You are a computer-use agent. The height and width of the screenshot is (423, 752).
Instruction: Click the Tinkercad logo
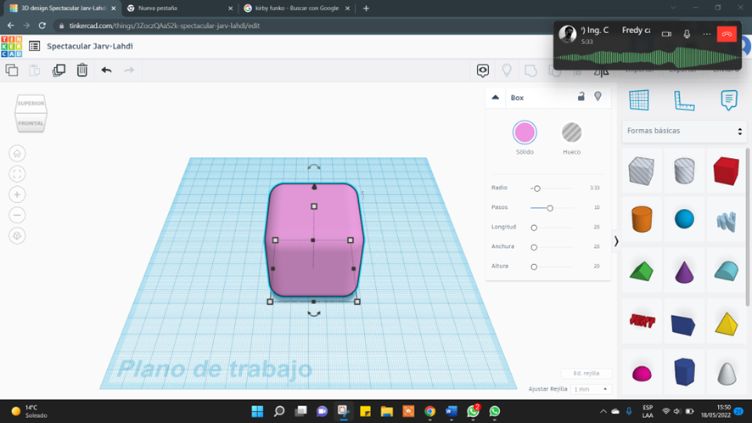pos(12,47)
